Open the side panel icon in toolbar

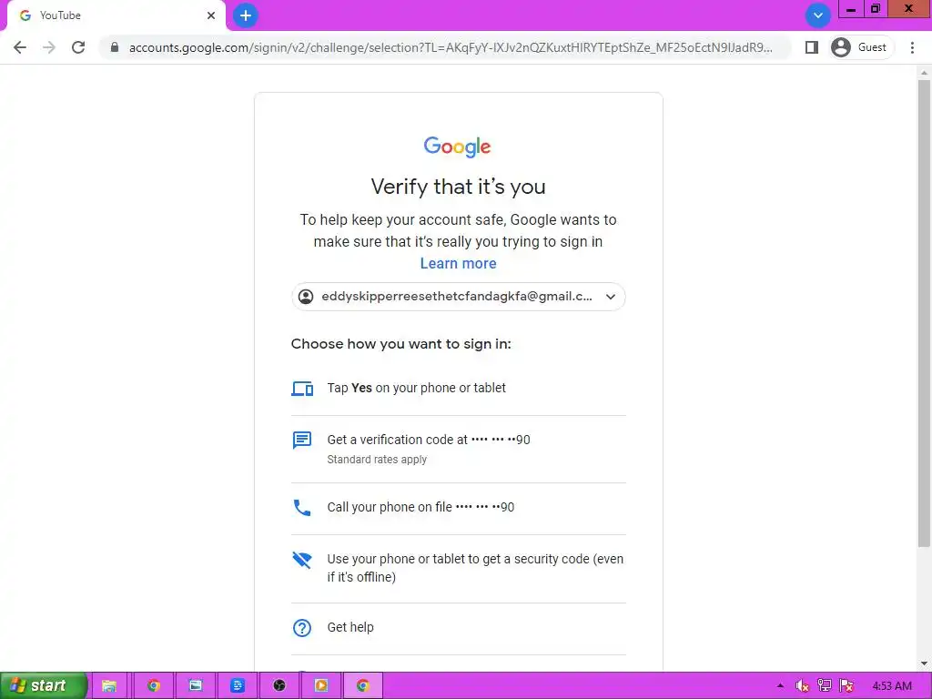click(x=811, y=47)
